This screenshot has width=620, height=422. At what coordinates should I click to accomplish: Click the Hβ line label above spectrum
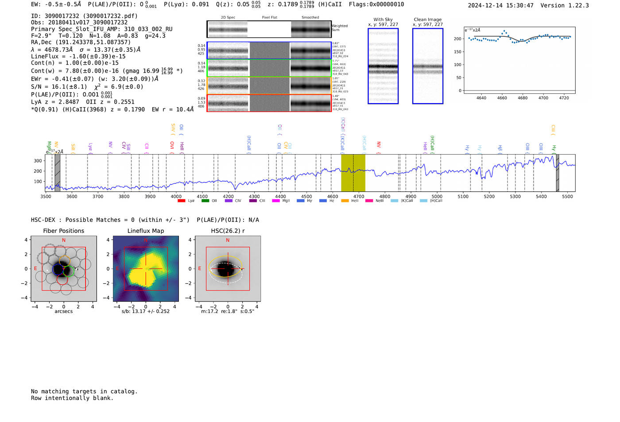[500, 148]
